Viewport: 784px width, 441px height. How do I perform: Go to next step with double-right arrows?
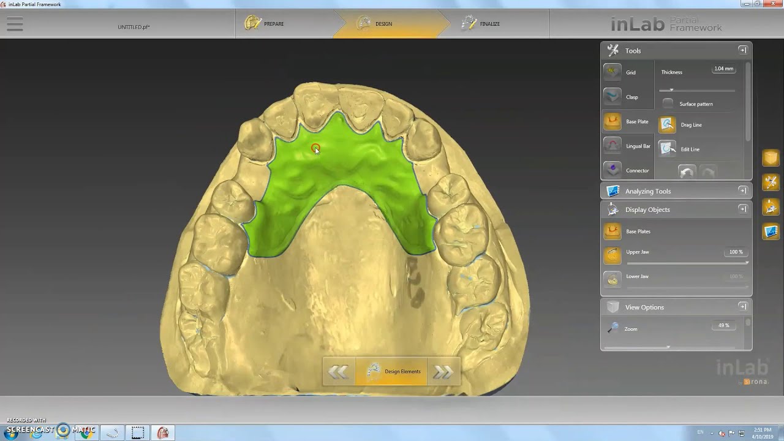pos(443,372)
